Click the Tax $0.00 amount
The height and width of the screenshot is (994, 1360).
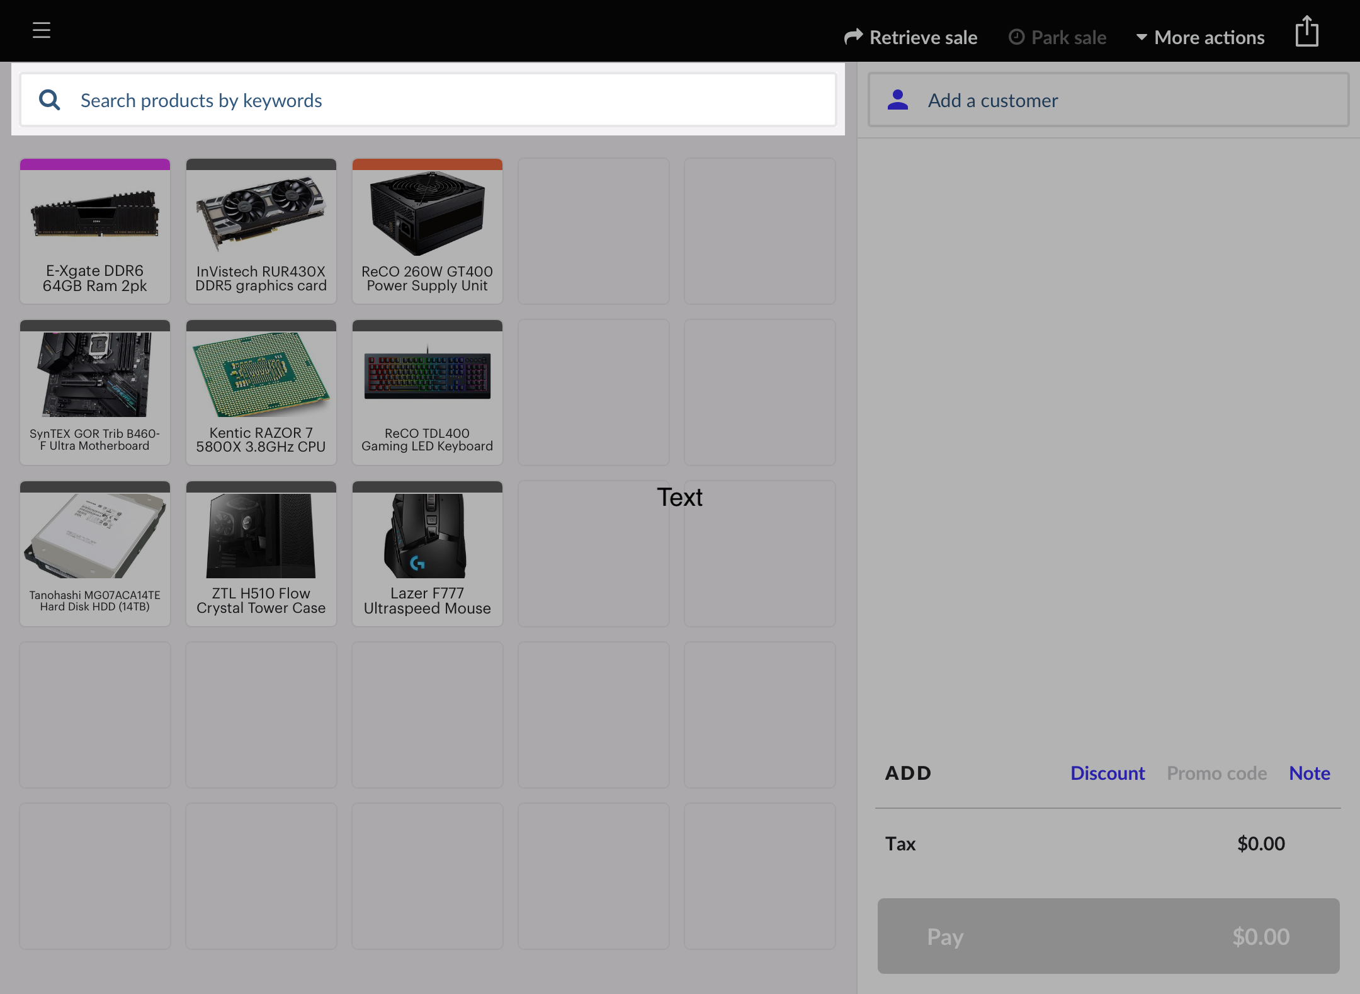(1261, 843)
